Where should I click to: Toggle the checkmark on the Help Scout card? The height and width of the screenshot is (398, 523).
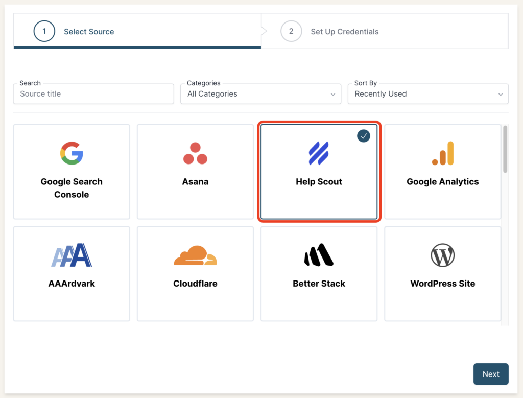364,136
